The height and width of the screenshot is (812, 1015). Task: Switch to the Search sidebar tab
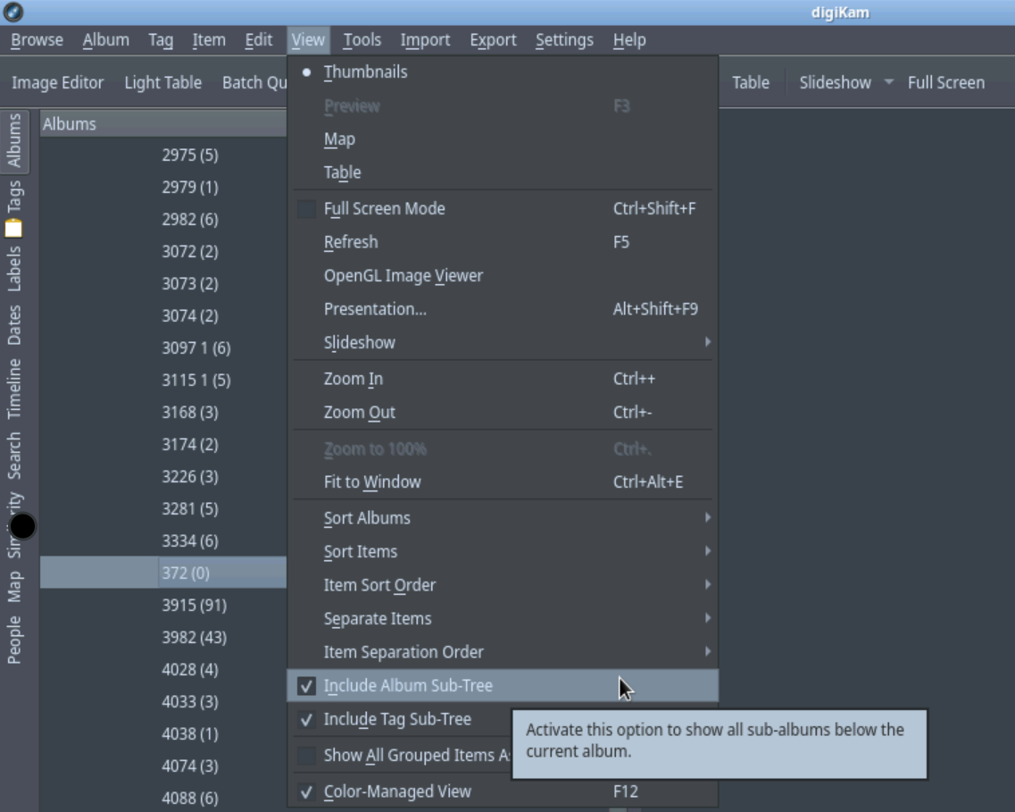13,456
